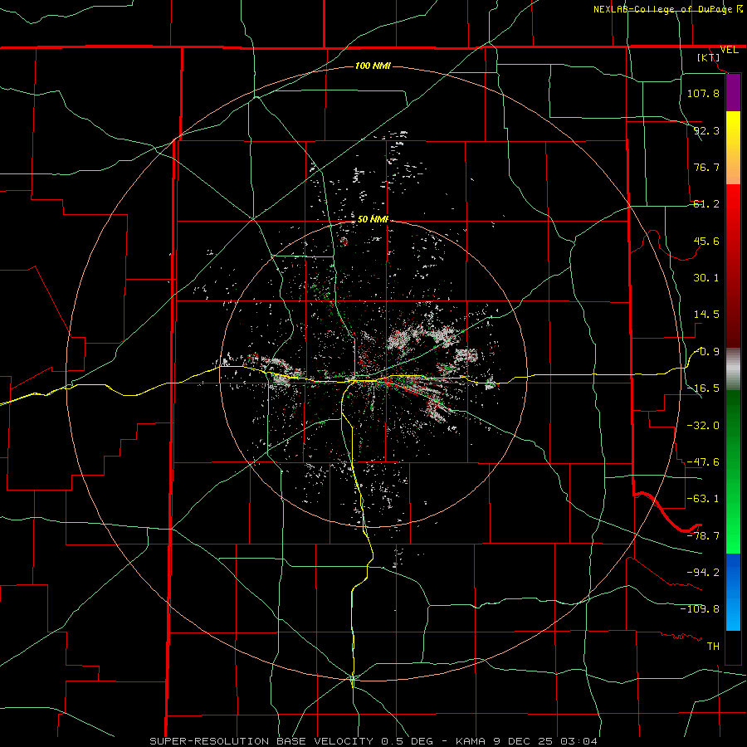This screenshot has height=747, width=747.
Task: Click the green segment of the color bar
Action: point(733,471)
